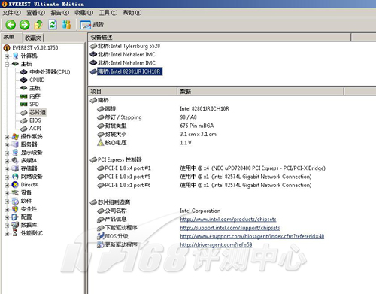Click the DirectX yellow X icon
The height and width of the screenshot is (294, 376).
coord(15,185)
